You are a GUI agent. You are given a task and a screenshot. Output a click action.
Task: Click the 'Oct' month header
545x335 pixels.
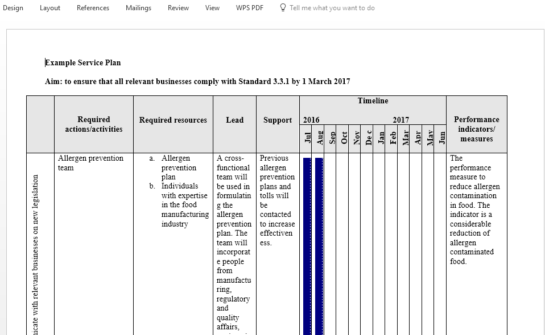pyautogui.click(x=344, y=139)
